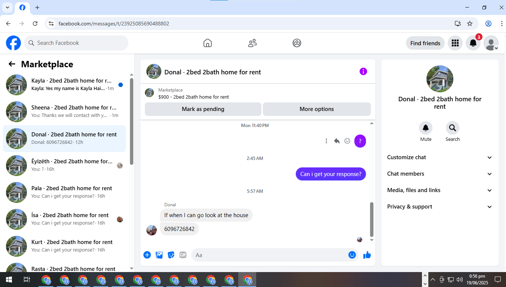
Task: Open the Rasta conversation
Action: click(64, 266)
